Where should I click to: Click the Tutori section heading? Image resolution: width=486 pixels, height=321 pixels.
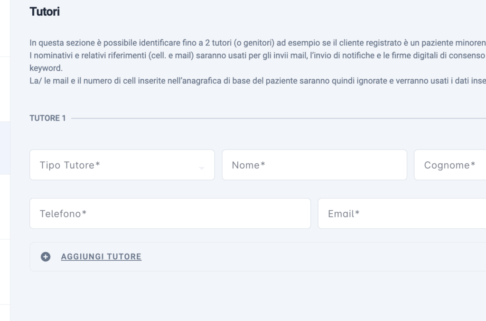(x=45, y=12)
